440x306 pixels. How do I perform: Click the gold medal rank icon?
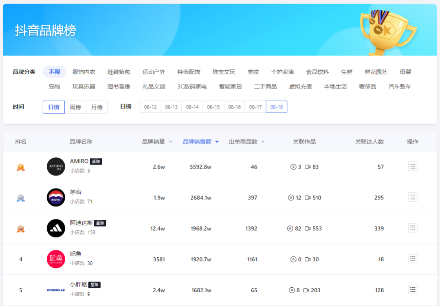coord(21,167)
